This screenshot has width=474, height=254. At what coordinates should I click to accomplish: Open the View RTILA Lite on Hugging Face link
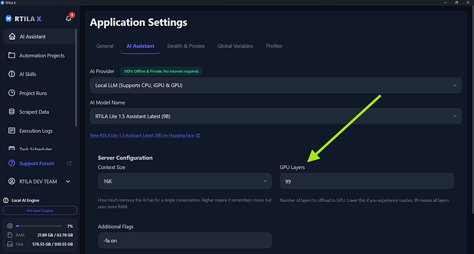click(145, 136)
